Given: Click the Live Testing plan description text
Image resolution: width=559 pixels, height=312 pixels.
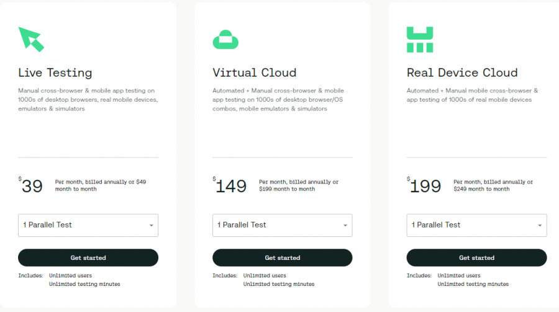Looking at the screenshot, I should click(x=86, y=99).
